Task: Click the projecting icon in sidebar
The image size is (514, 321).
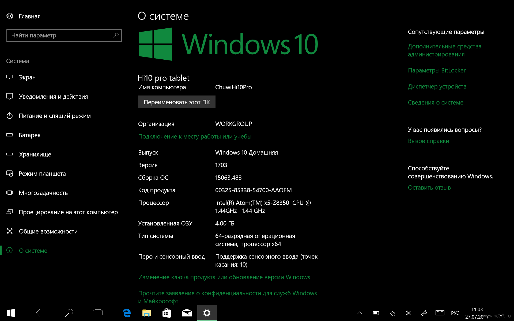Action: pos(10,212)
